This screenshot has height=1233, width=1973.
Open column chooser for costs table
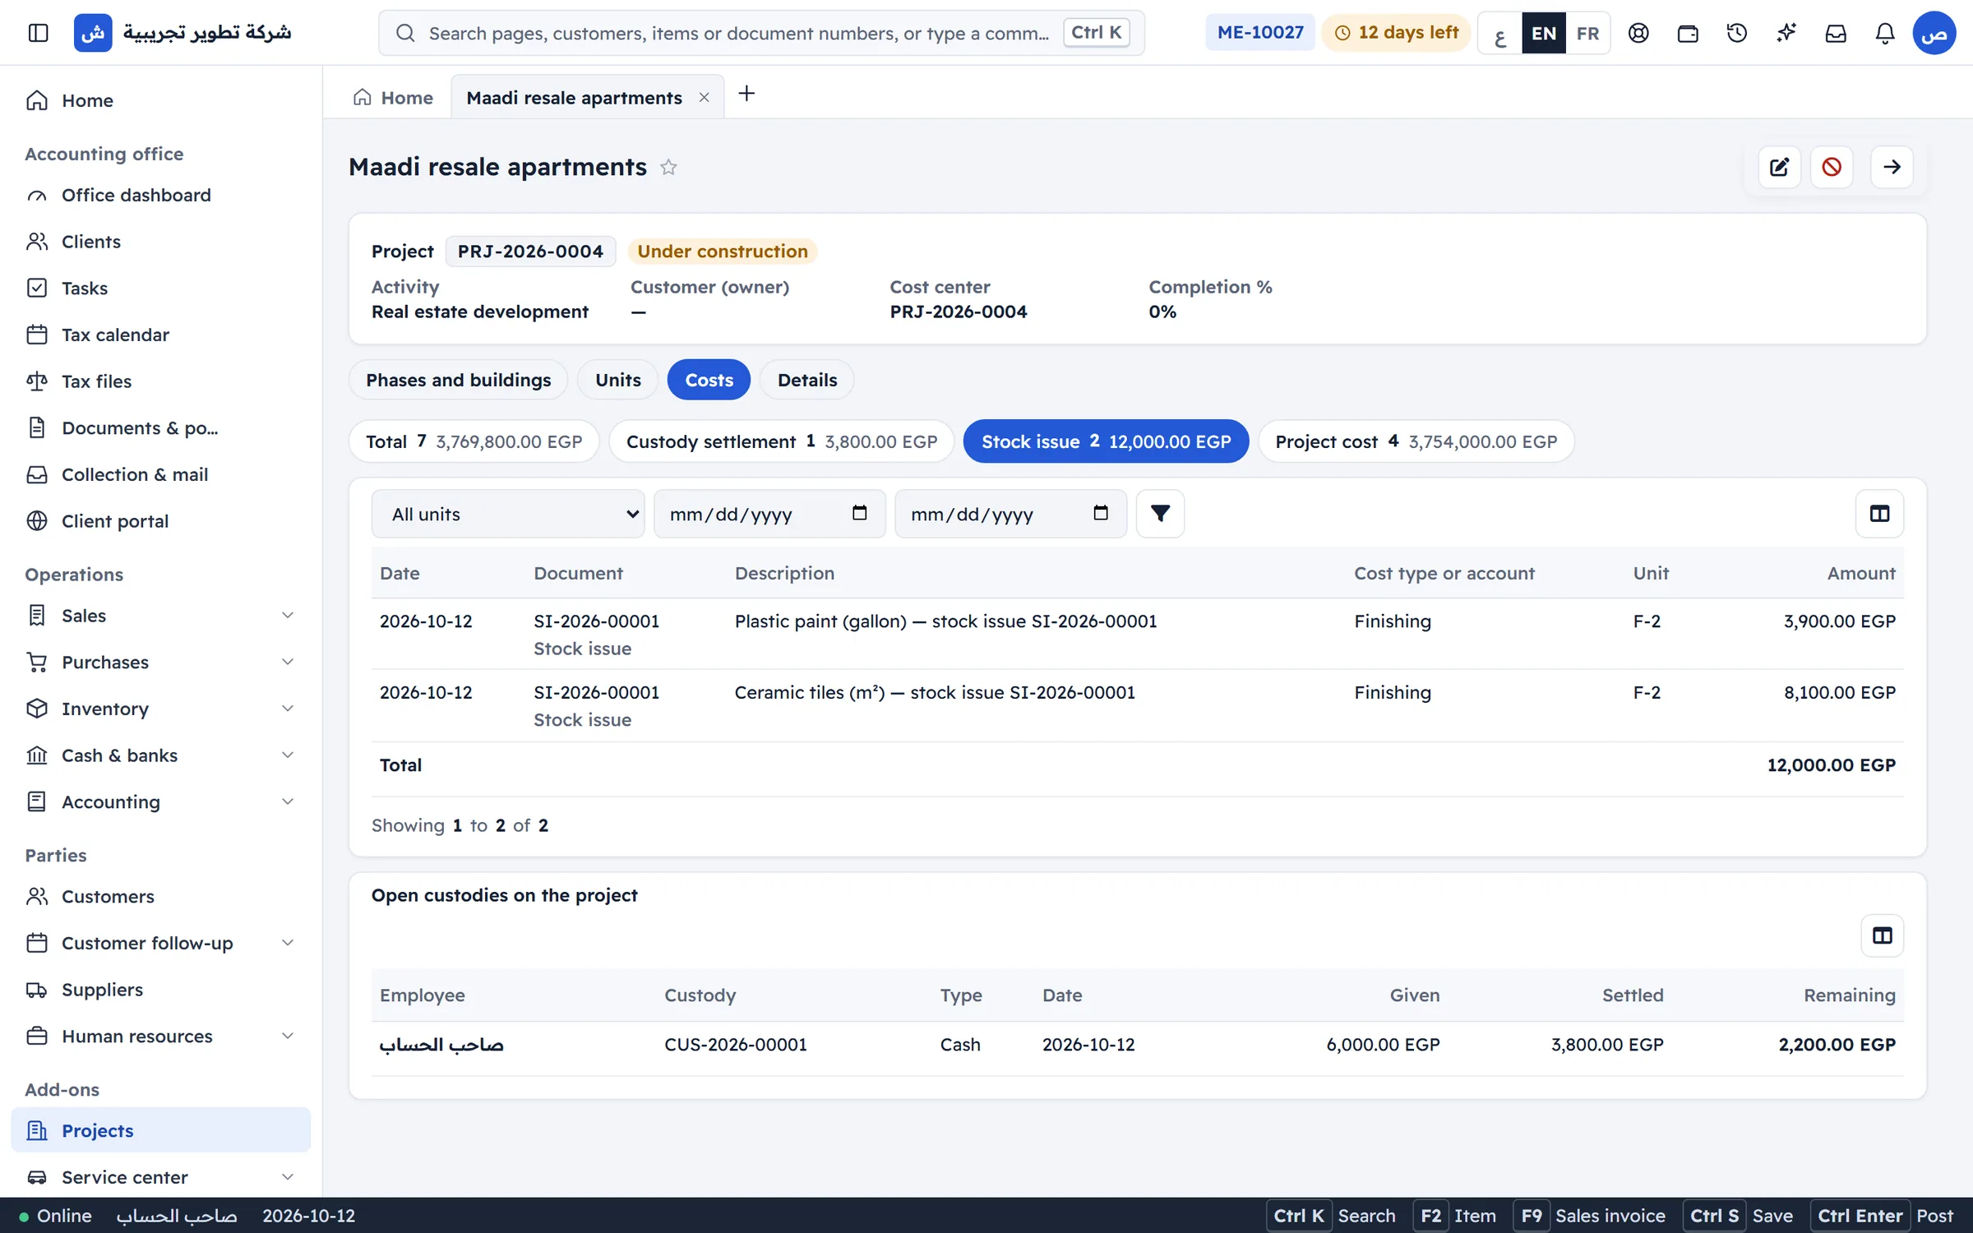pos(1879,514)
